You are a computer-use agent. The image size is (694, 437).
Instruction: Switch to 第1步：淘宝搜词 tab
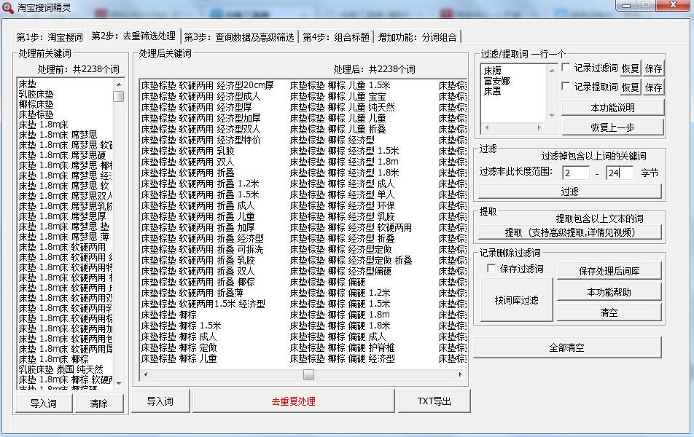point(50,36)
